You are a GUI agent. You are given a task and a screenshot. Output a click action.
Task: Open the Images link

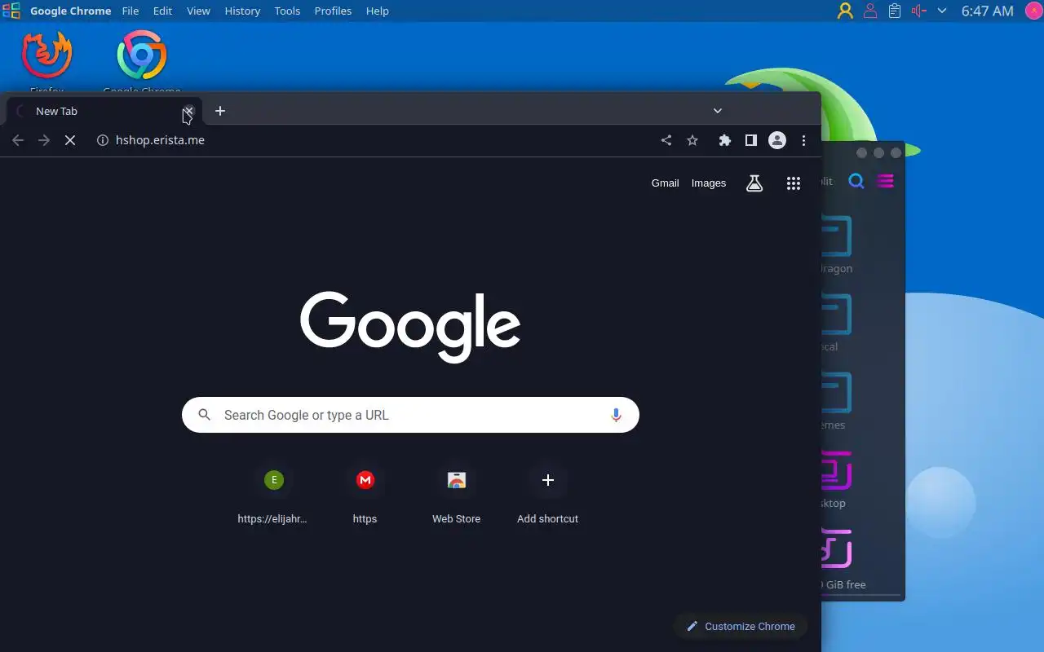[709, 183]
